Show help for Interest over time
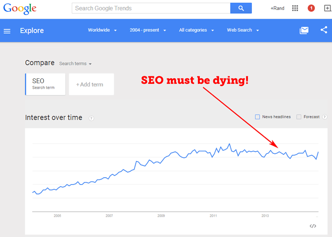The height and width of the screenshot is (237, 332). click(91, 118)
